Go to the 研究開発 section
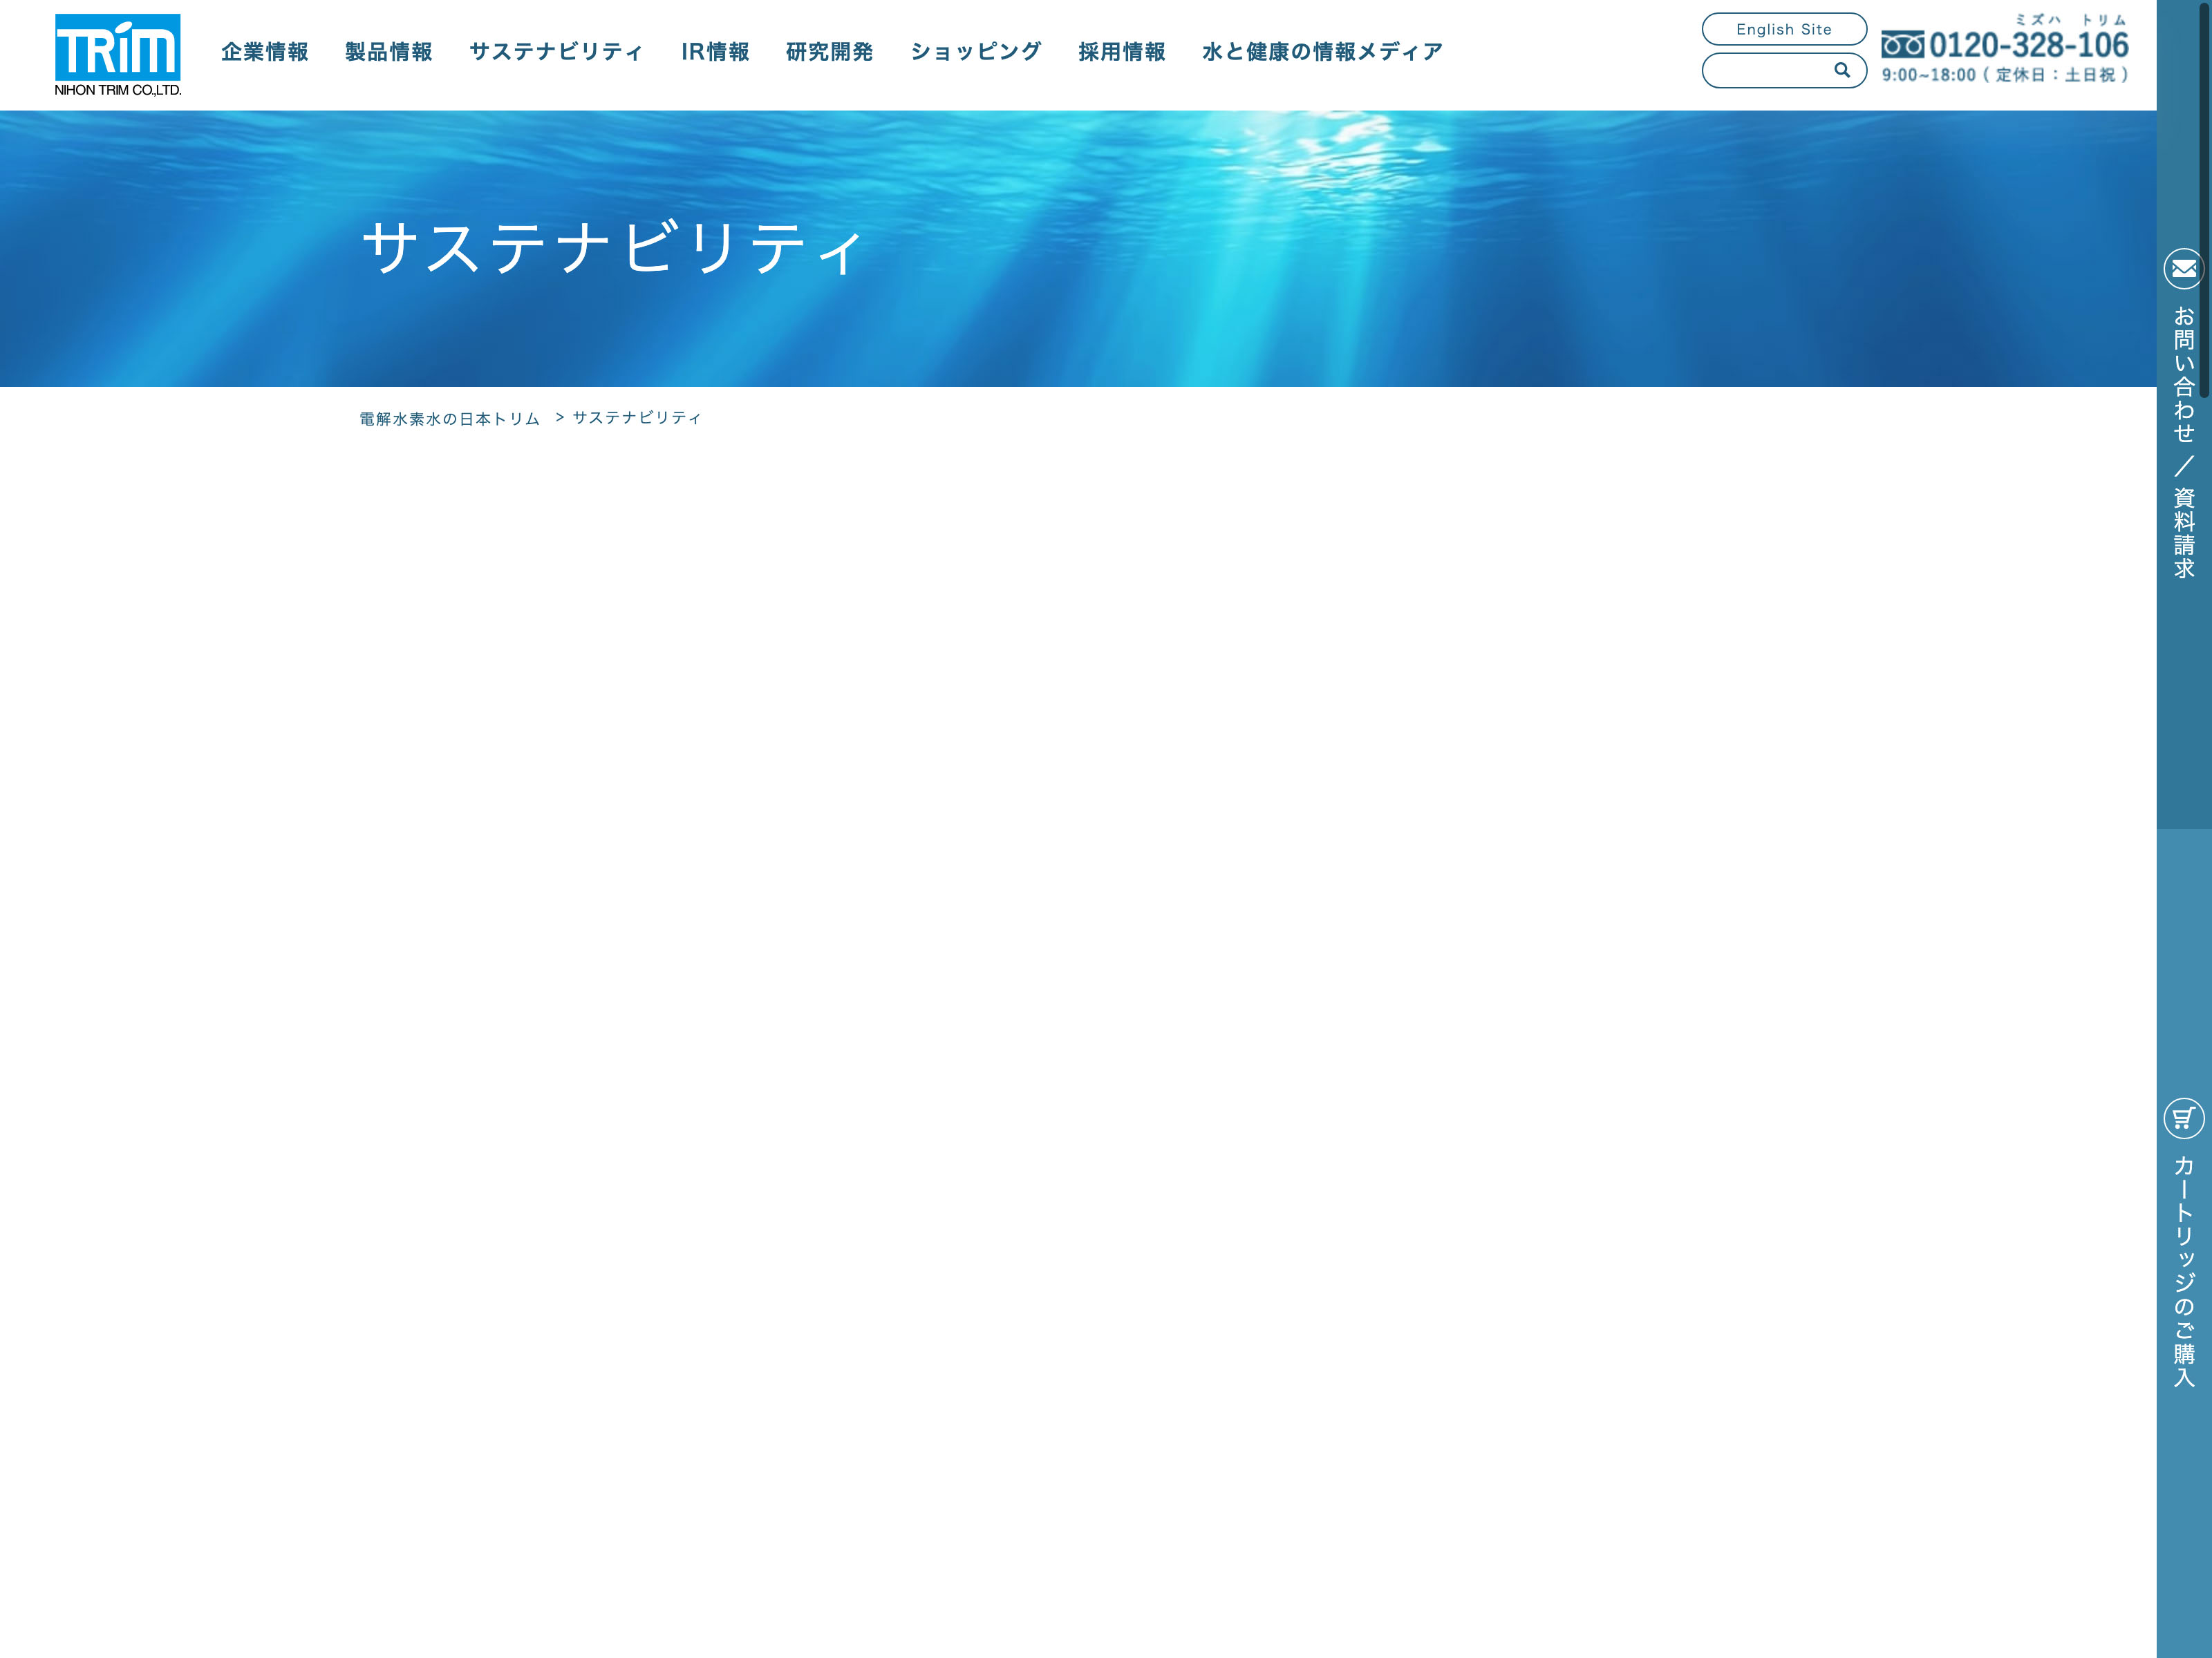The height and width of the screenshot is (1658, 2212). (829, 52)
